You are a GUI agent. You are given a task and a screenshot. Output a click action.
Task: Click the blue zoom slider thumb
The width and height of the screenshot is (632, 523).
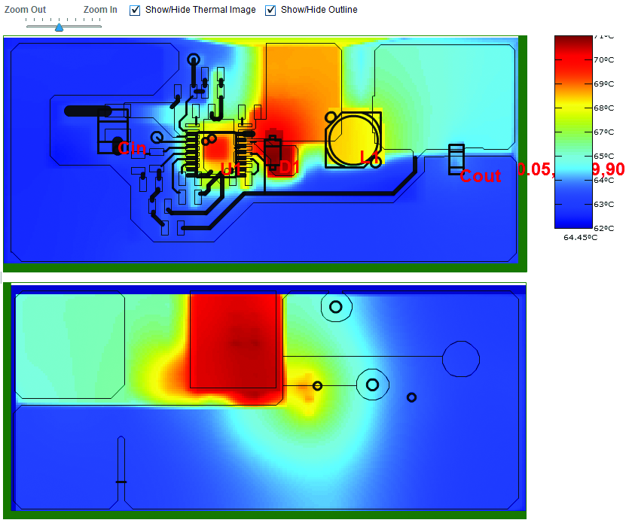pos(60,27)
